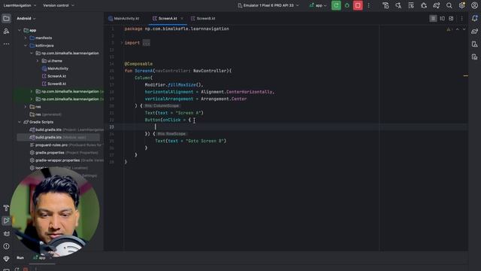The height and width of the screenshot is (271, 481).
Task: Open editor tab options menu
Action: pyautogui.click(x=461, y=18)
